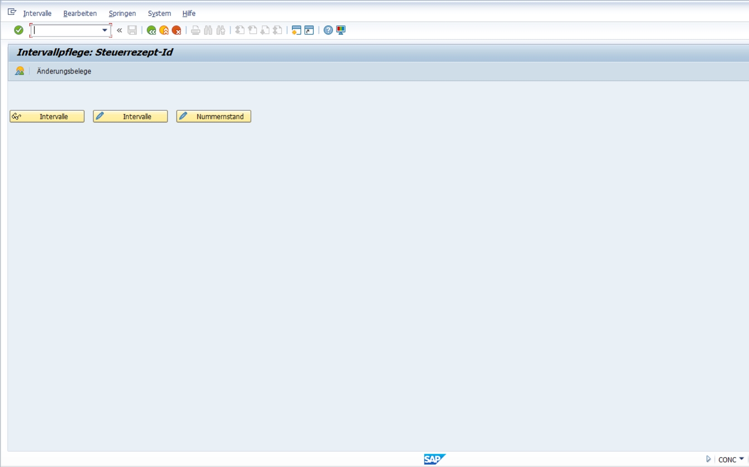This screenshot has height=467, width=749.
Task: Open the Bearbeiten menu
Action: (x=80, y=14)
